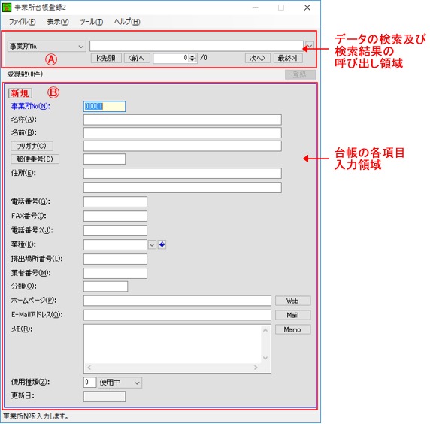This screenshot has height=424, width=430.
Task: Click the search text input field
Action: point(196,46)
